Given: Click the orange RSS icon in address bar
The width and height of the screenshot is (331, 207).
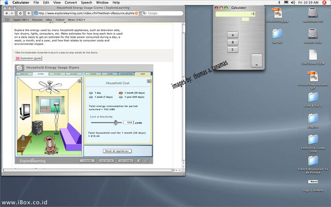Looking at the screenshot, I should point(137,13).
